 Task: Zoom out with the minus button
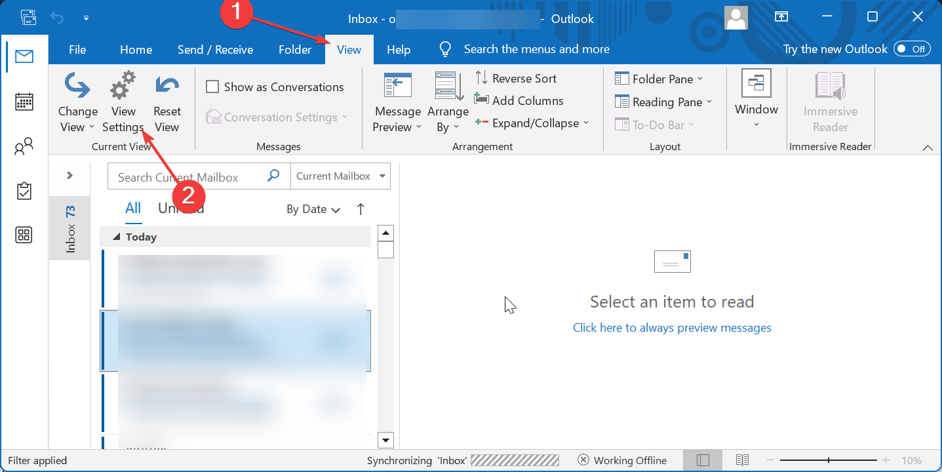pos(772,460)
